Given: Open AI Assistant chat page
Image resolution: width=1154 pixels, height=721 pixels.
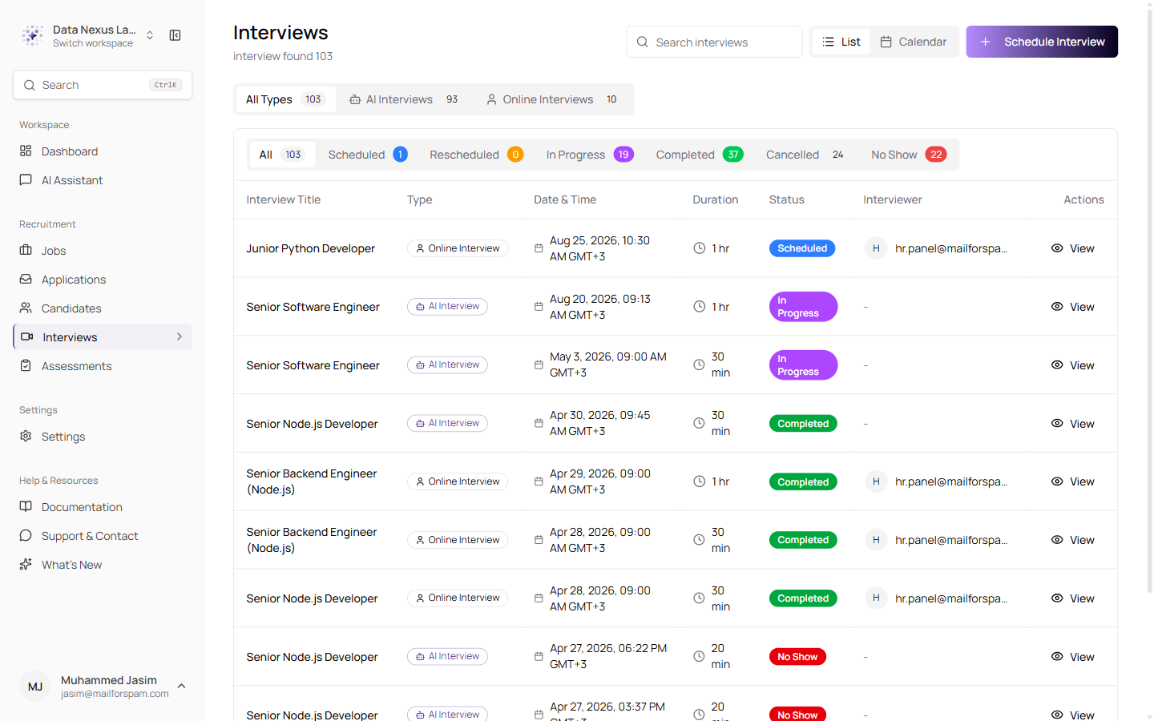Looking at the screenshot, I should pyautogui.click(x=103, y=180).
